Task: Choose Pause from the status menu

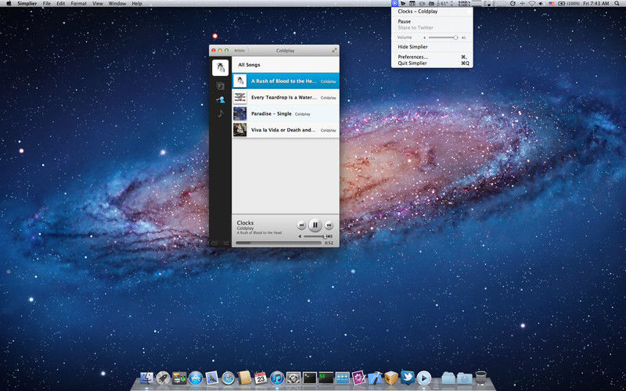Action: 432,22
